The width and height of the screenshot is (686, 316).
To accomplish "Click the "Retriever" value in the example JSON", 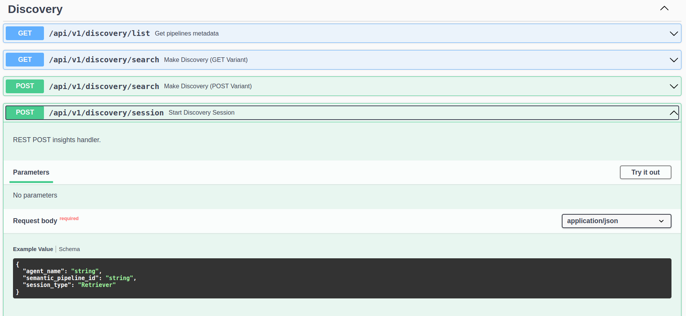I will (x=97, y=285).
